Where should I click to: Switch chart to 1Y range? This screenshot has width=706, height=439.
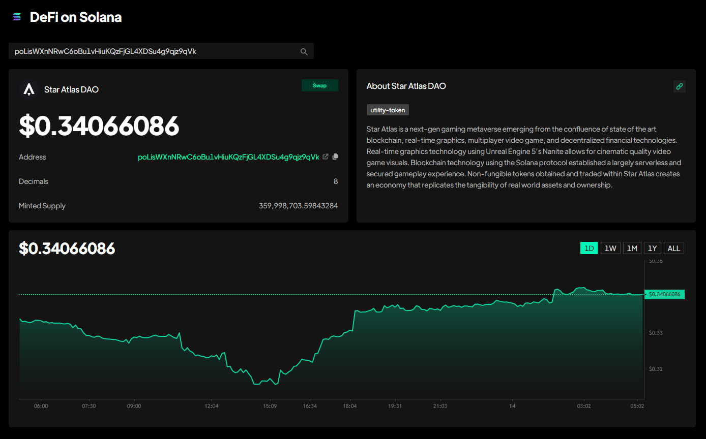click(x=652, y=248)
